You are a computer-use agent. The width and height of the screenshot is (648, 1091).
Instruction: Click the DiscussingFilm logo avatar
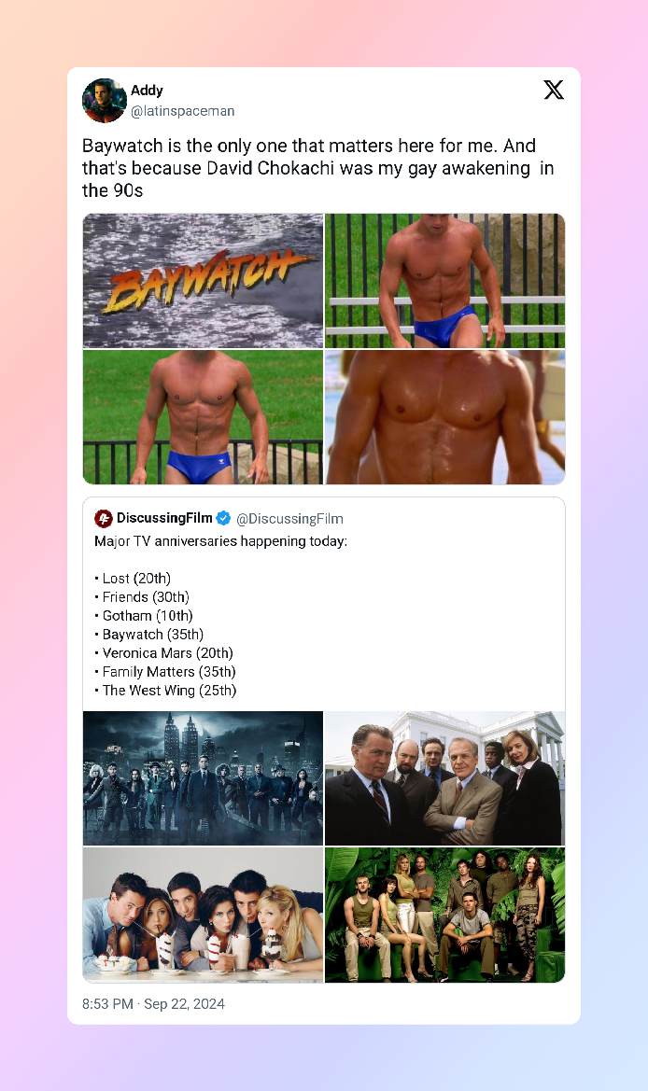[x=103, y=518]
